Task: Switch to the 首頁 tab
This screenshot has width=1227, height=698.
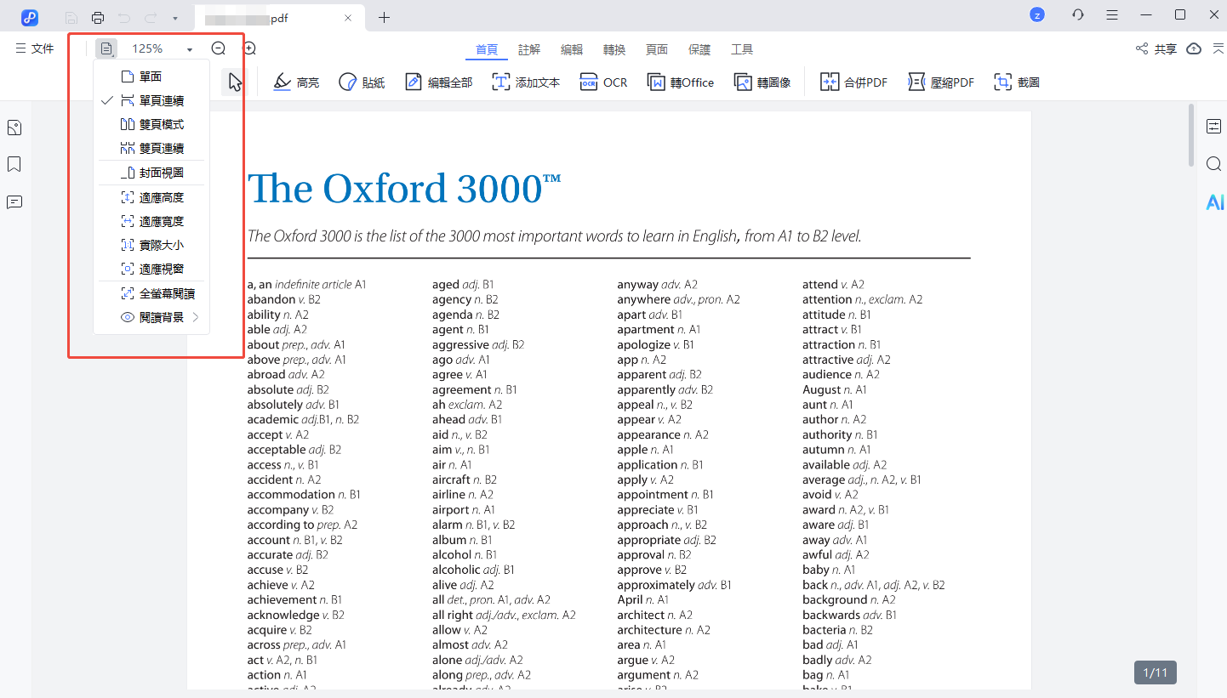Action: pyautogui.click(x=487, y=49)
